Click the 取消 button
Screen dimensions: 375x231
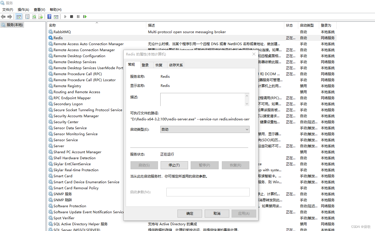[217, 214]
